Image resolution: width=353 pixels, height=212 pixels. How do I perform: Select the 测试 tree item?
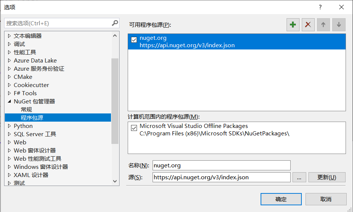tap(19, 183)
